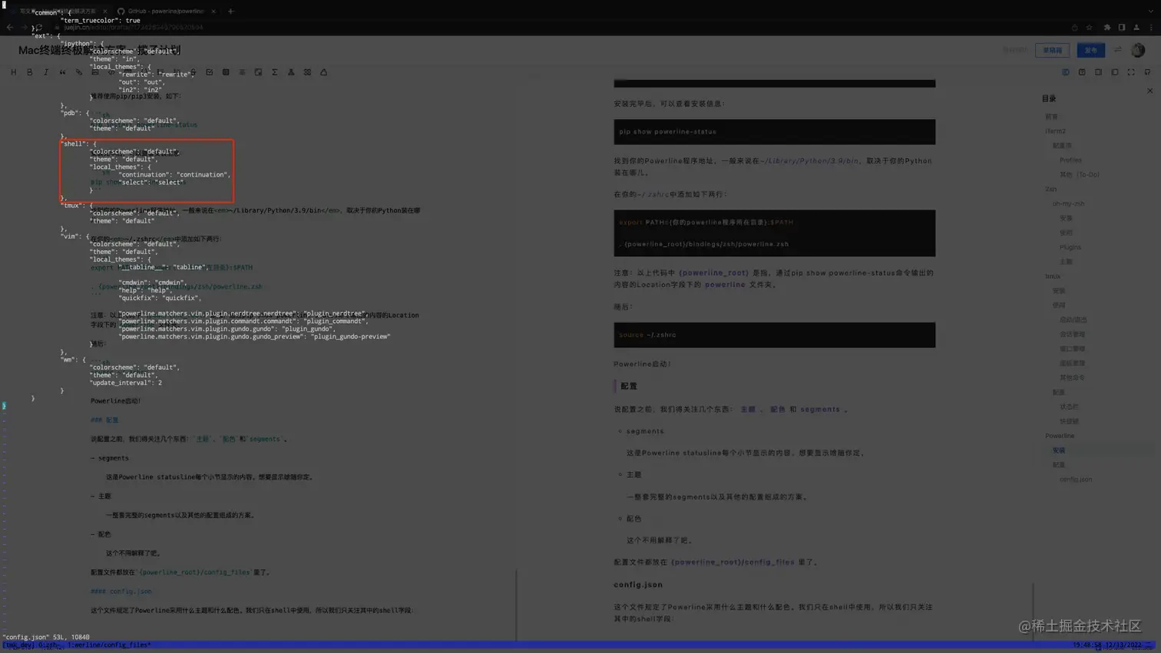Jump to 状态栏 in the outline
This screenshot has width=1161, height=653.
[1069, 407]
